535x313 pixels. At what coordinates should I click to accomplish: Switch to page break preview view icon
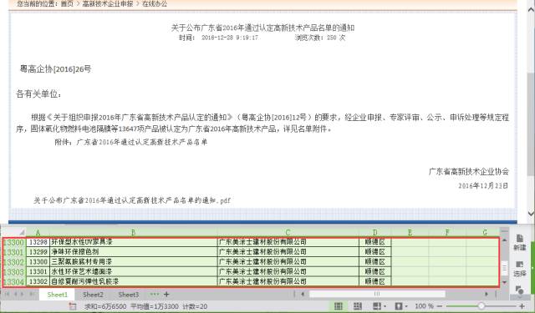[358, 306]
